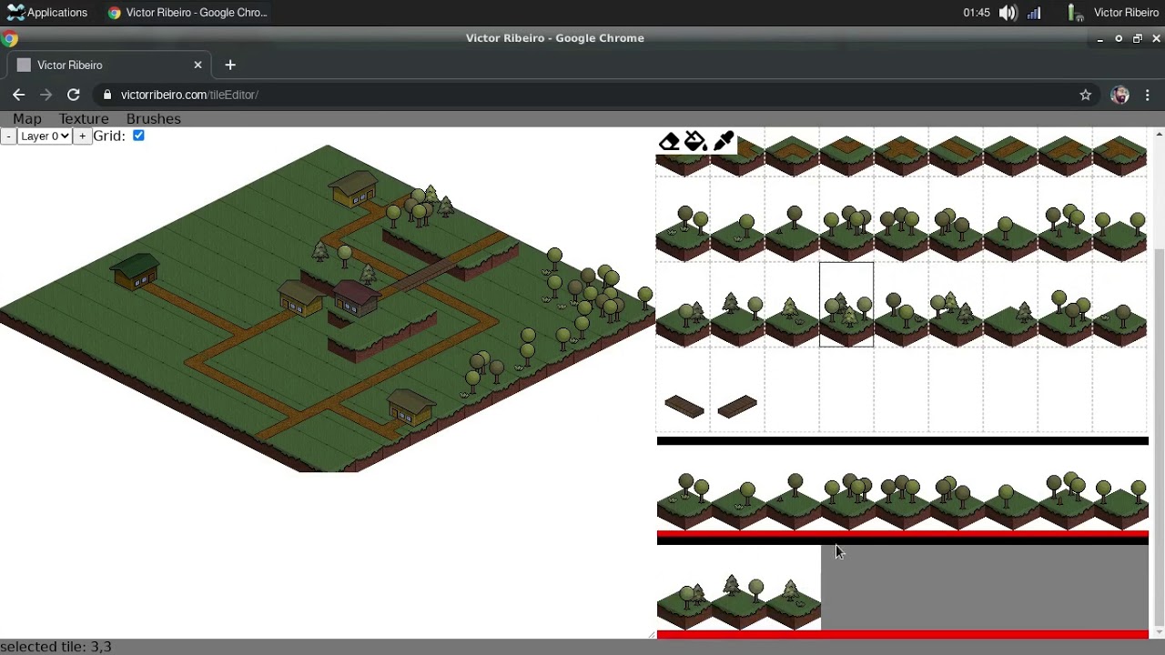Open a new browser tab
Image resolution: width=1165 pixels, height=655 pixels.
click(x=230, y=65)
